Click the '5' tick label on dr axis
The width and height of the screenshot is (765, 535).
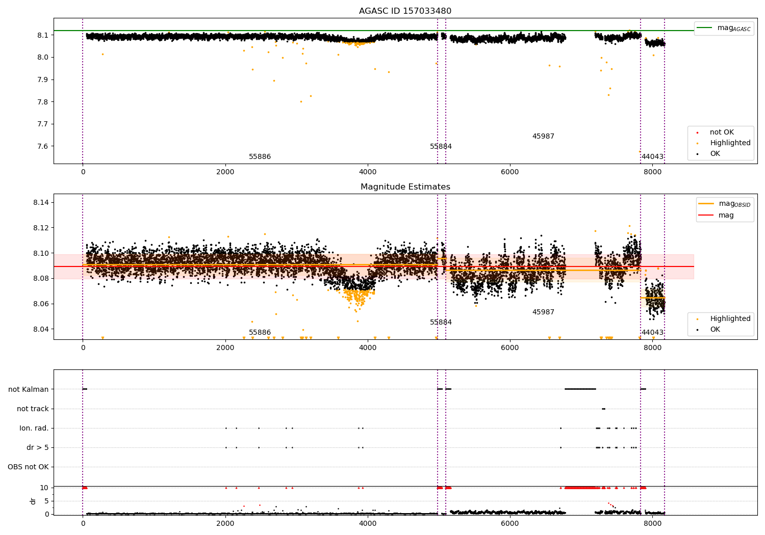47,501
